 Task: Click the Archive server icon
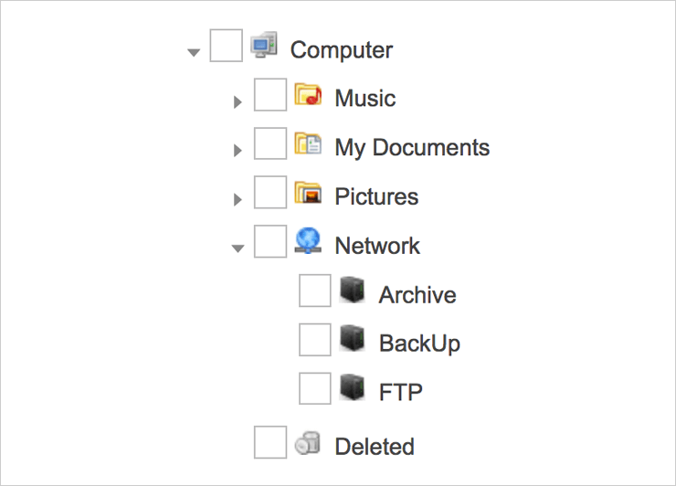pyautogui.click(x=353, y=291)
